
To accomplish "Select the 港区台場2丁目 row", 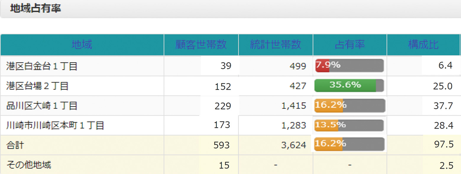I will (x=37, y=86).
